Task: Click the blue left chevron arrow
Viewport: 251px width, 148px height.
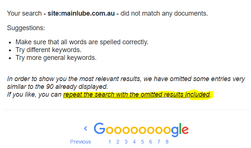Action: [x=86, y=128]
